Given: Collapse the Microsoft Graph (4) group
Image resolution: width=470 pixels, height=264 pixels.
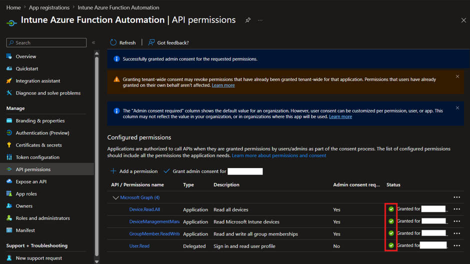Looking at the screenshot, I should pos(115,198).
